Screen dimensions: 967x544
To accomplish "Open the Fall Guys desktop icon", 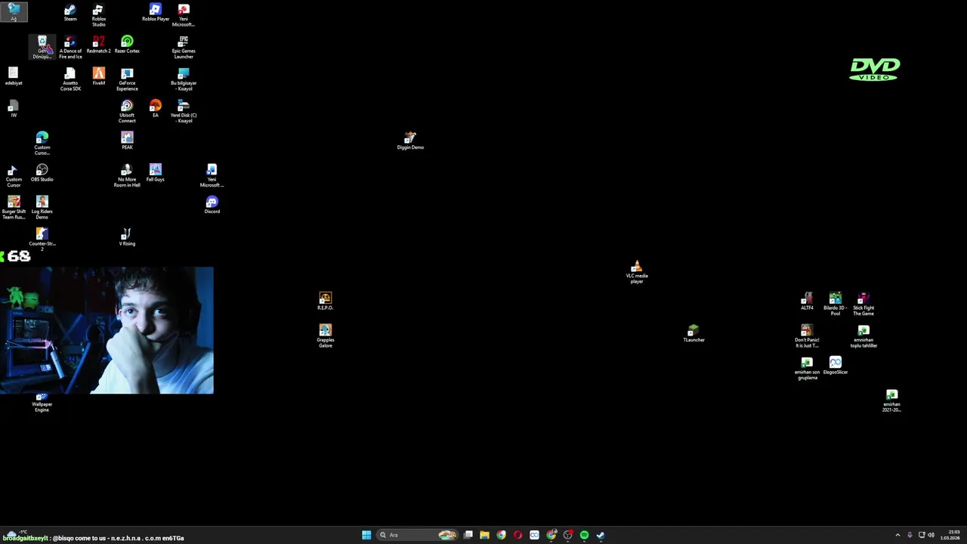I will (x=156, y=173).
